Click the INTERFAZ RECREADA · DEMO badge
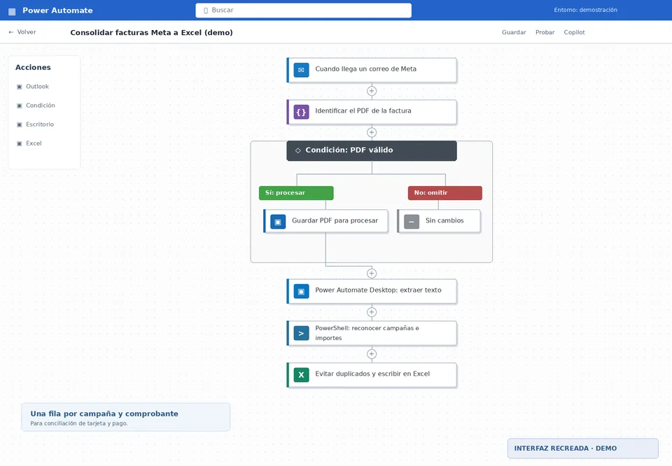Screen dimensions: 672x466 [x=583, y=448]
